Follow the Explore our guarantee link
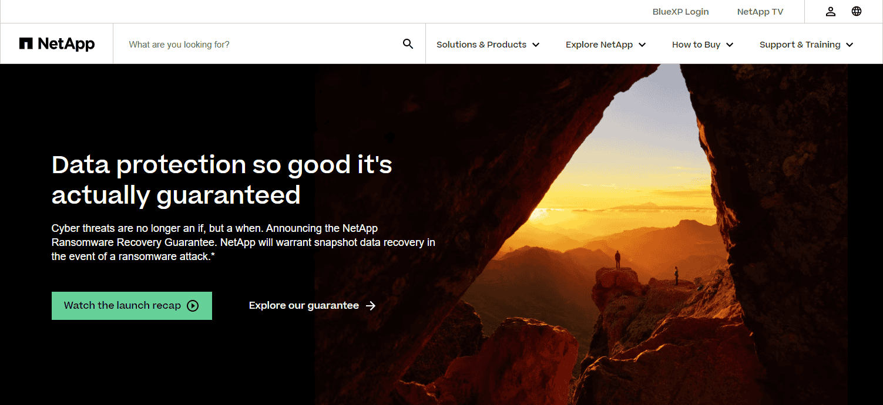The height and width of the screenshot is (405, 883). pyautogui.click(x=303, y=306)
